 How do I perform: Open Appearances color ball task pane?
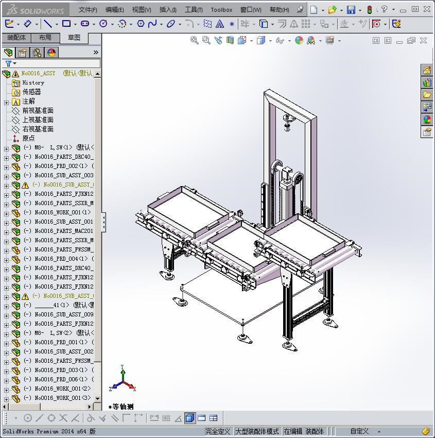[426, 119]
